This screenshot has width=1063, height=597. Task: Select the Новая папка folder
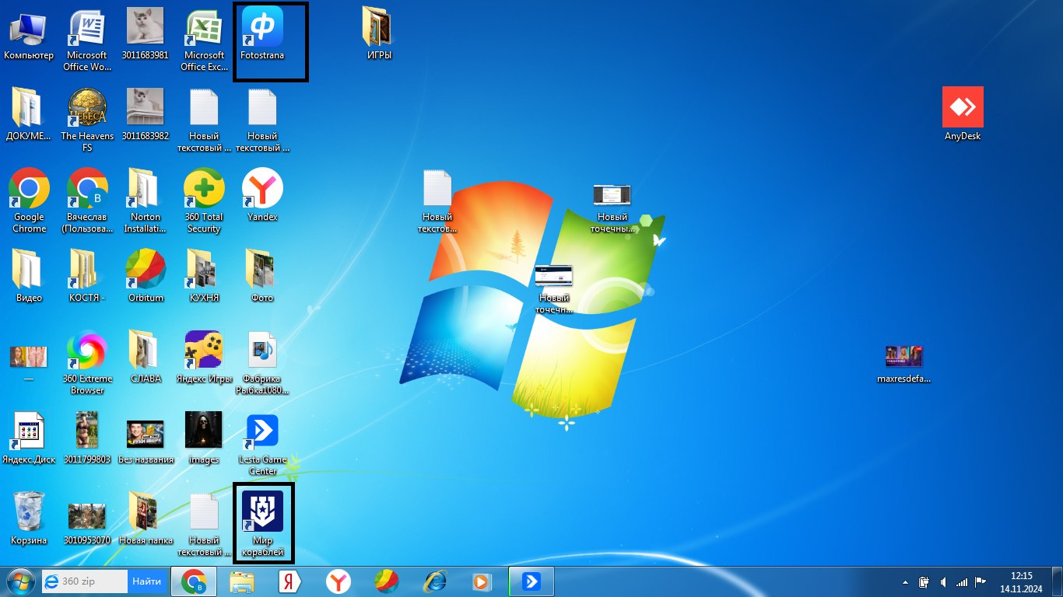coord(146,518)
